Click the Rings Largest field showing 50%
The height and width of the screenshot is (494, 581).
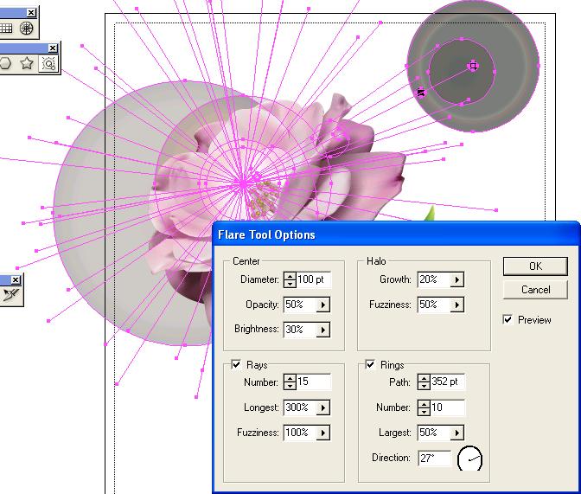pos(433,433)
